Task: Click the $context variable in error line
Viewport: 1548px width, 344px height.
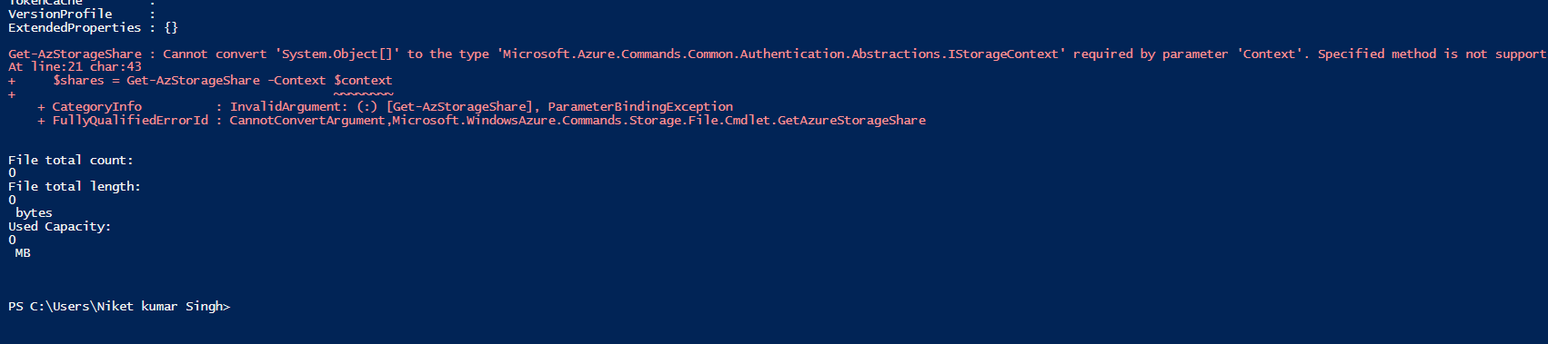Action: click(x=363, y=81)
